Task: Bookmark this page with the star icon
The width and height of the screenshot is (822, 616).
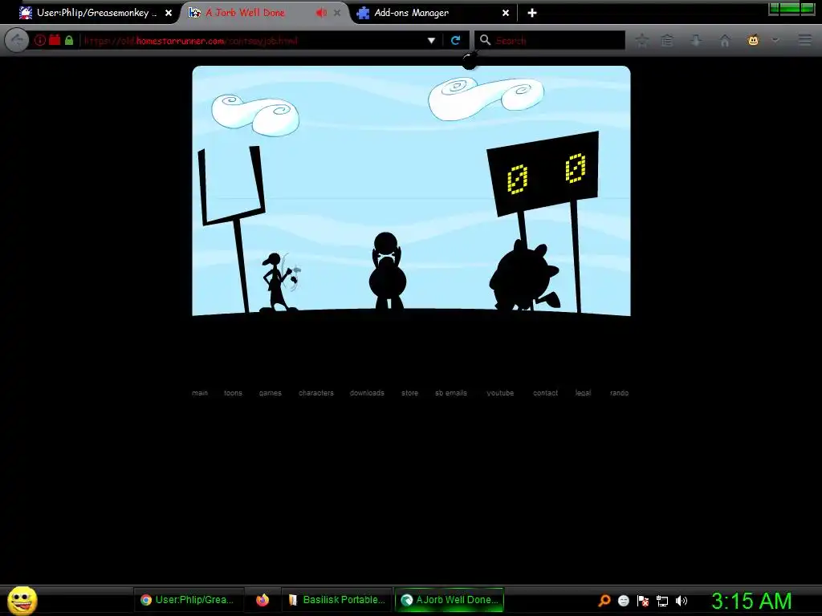Action: (641, 40)
